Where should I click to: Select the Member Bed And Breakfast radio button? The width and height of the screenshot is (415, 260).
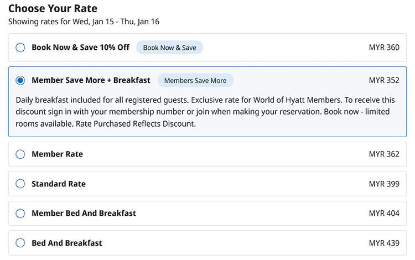point(20,214)
